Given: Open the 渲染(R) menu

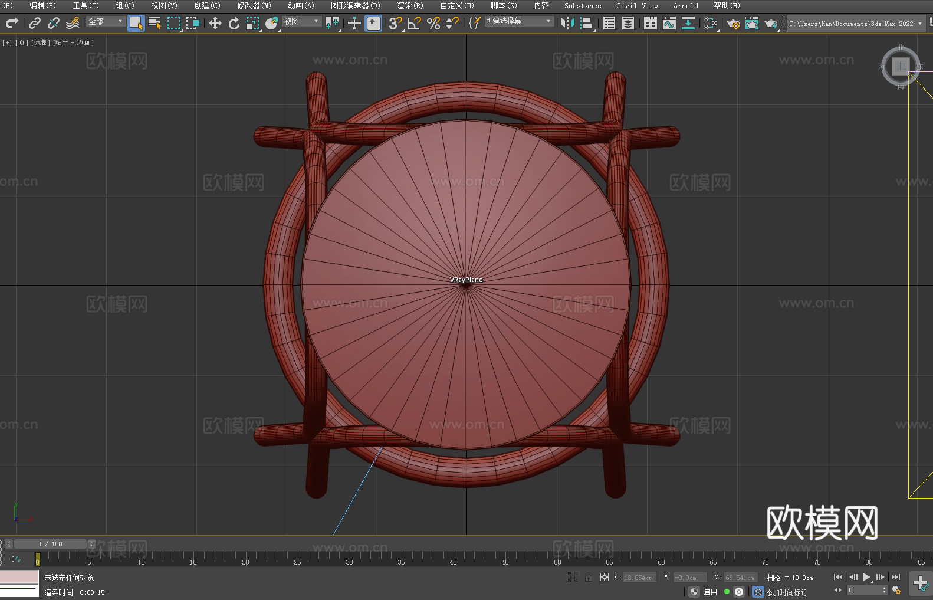Looking at the screenshot, I should 410,5.
